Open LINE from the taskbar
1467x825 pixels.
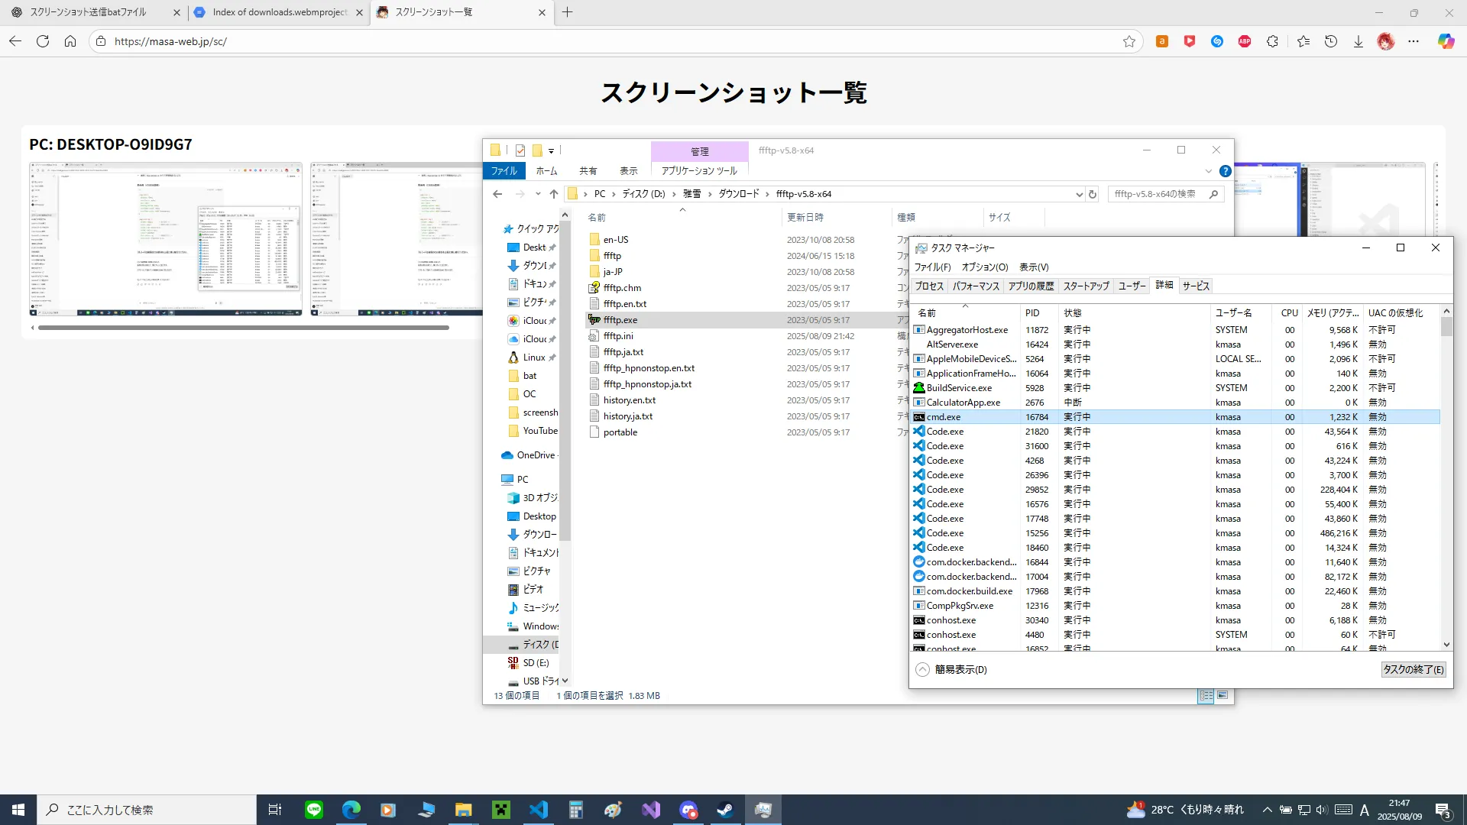(313, 809)
